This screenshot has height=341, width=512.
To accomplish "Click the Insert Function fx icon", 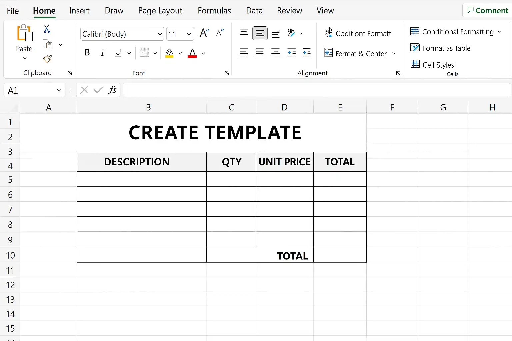I will (112, 90).
